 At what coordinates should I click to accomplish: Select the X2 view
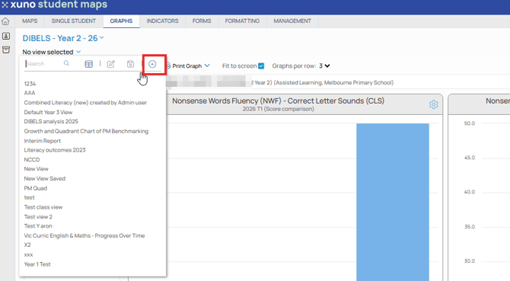(27, 245)
